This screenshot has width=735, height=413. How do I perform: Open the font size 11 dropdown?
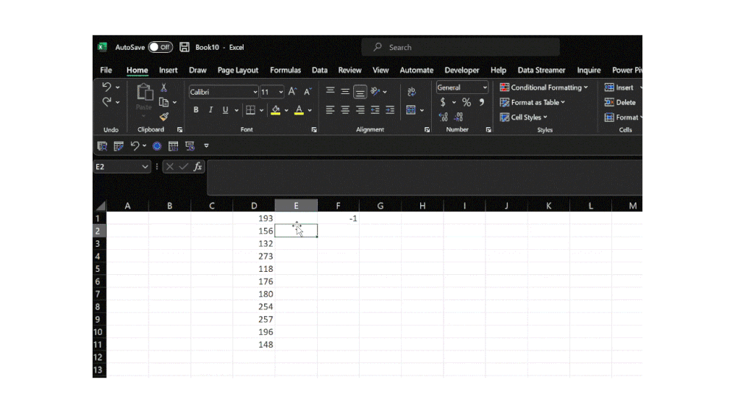[x=281, y=92]
